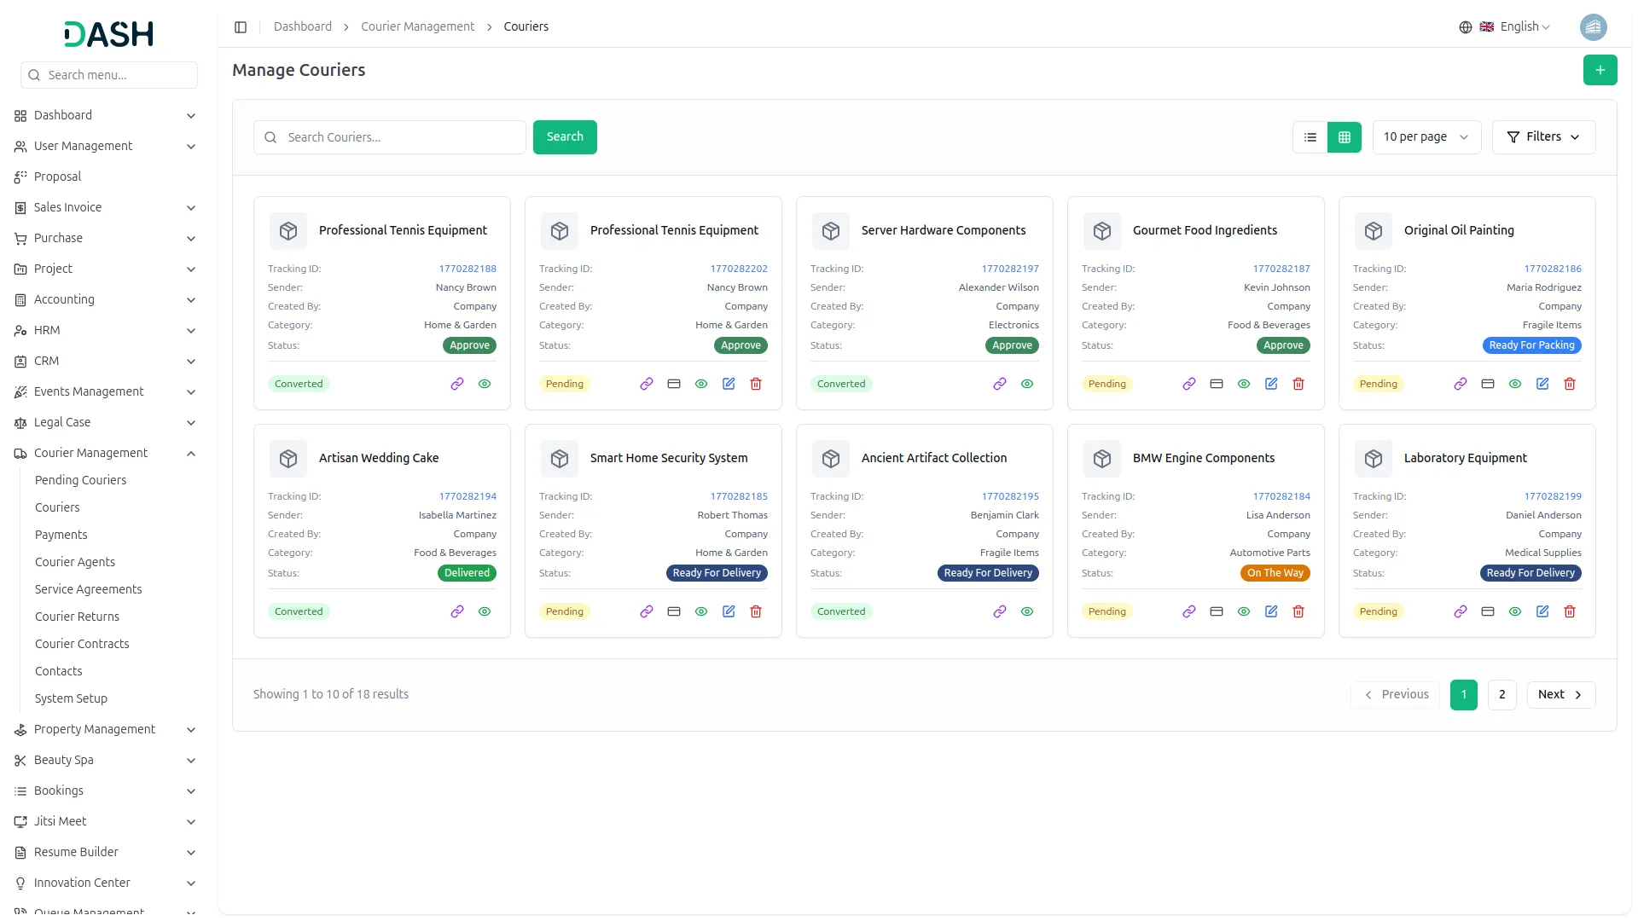The height and width of the screenshot is (921, 1638).
Task: Open payment icon on BMW Engine Components card
Action: [x=1216, y=611]
